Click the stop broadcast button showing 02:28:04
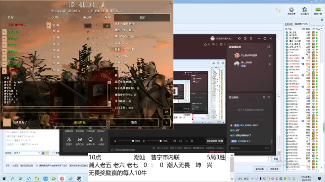This screenshot has height=182, width=325. 215,141
